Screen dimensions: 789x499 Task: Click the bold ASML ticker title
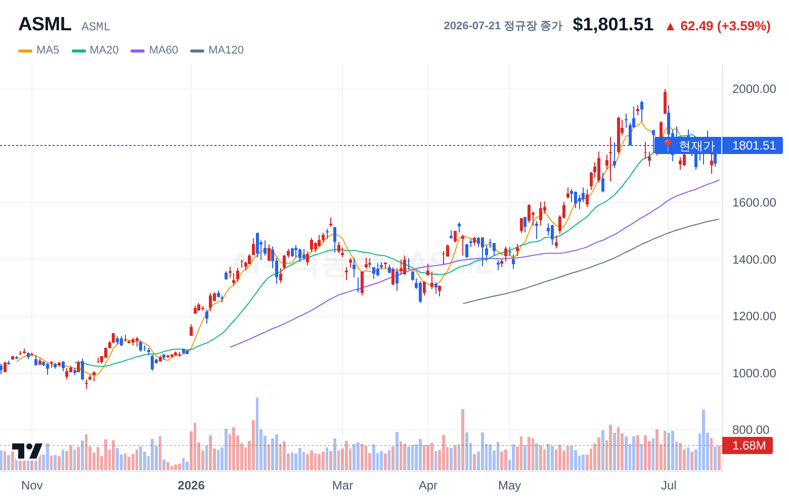[45, 24]
